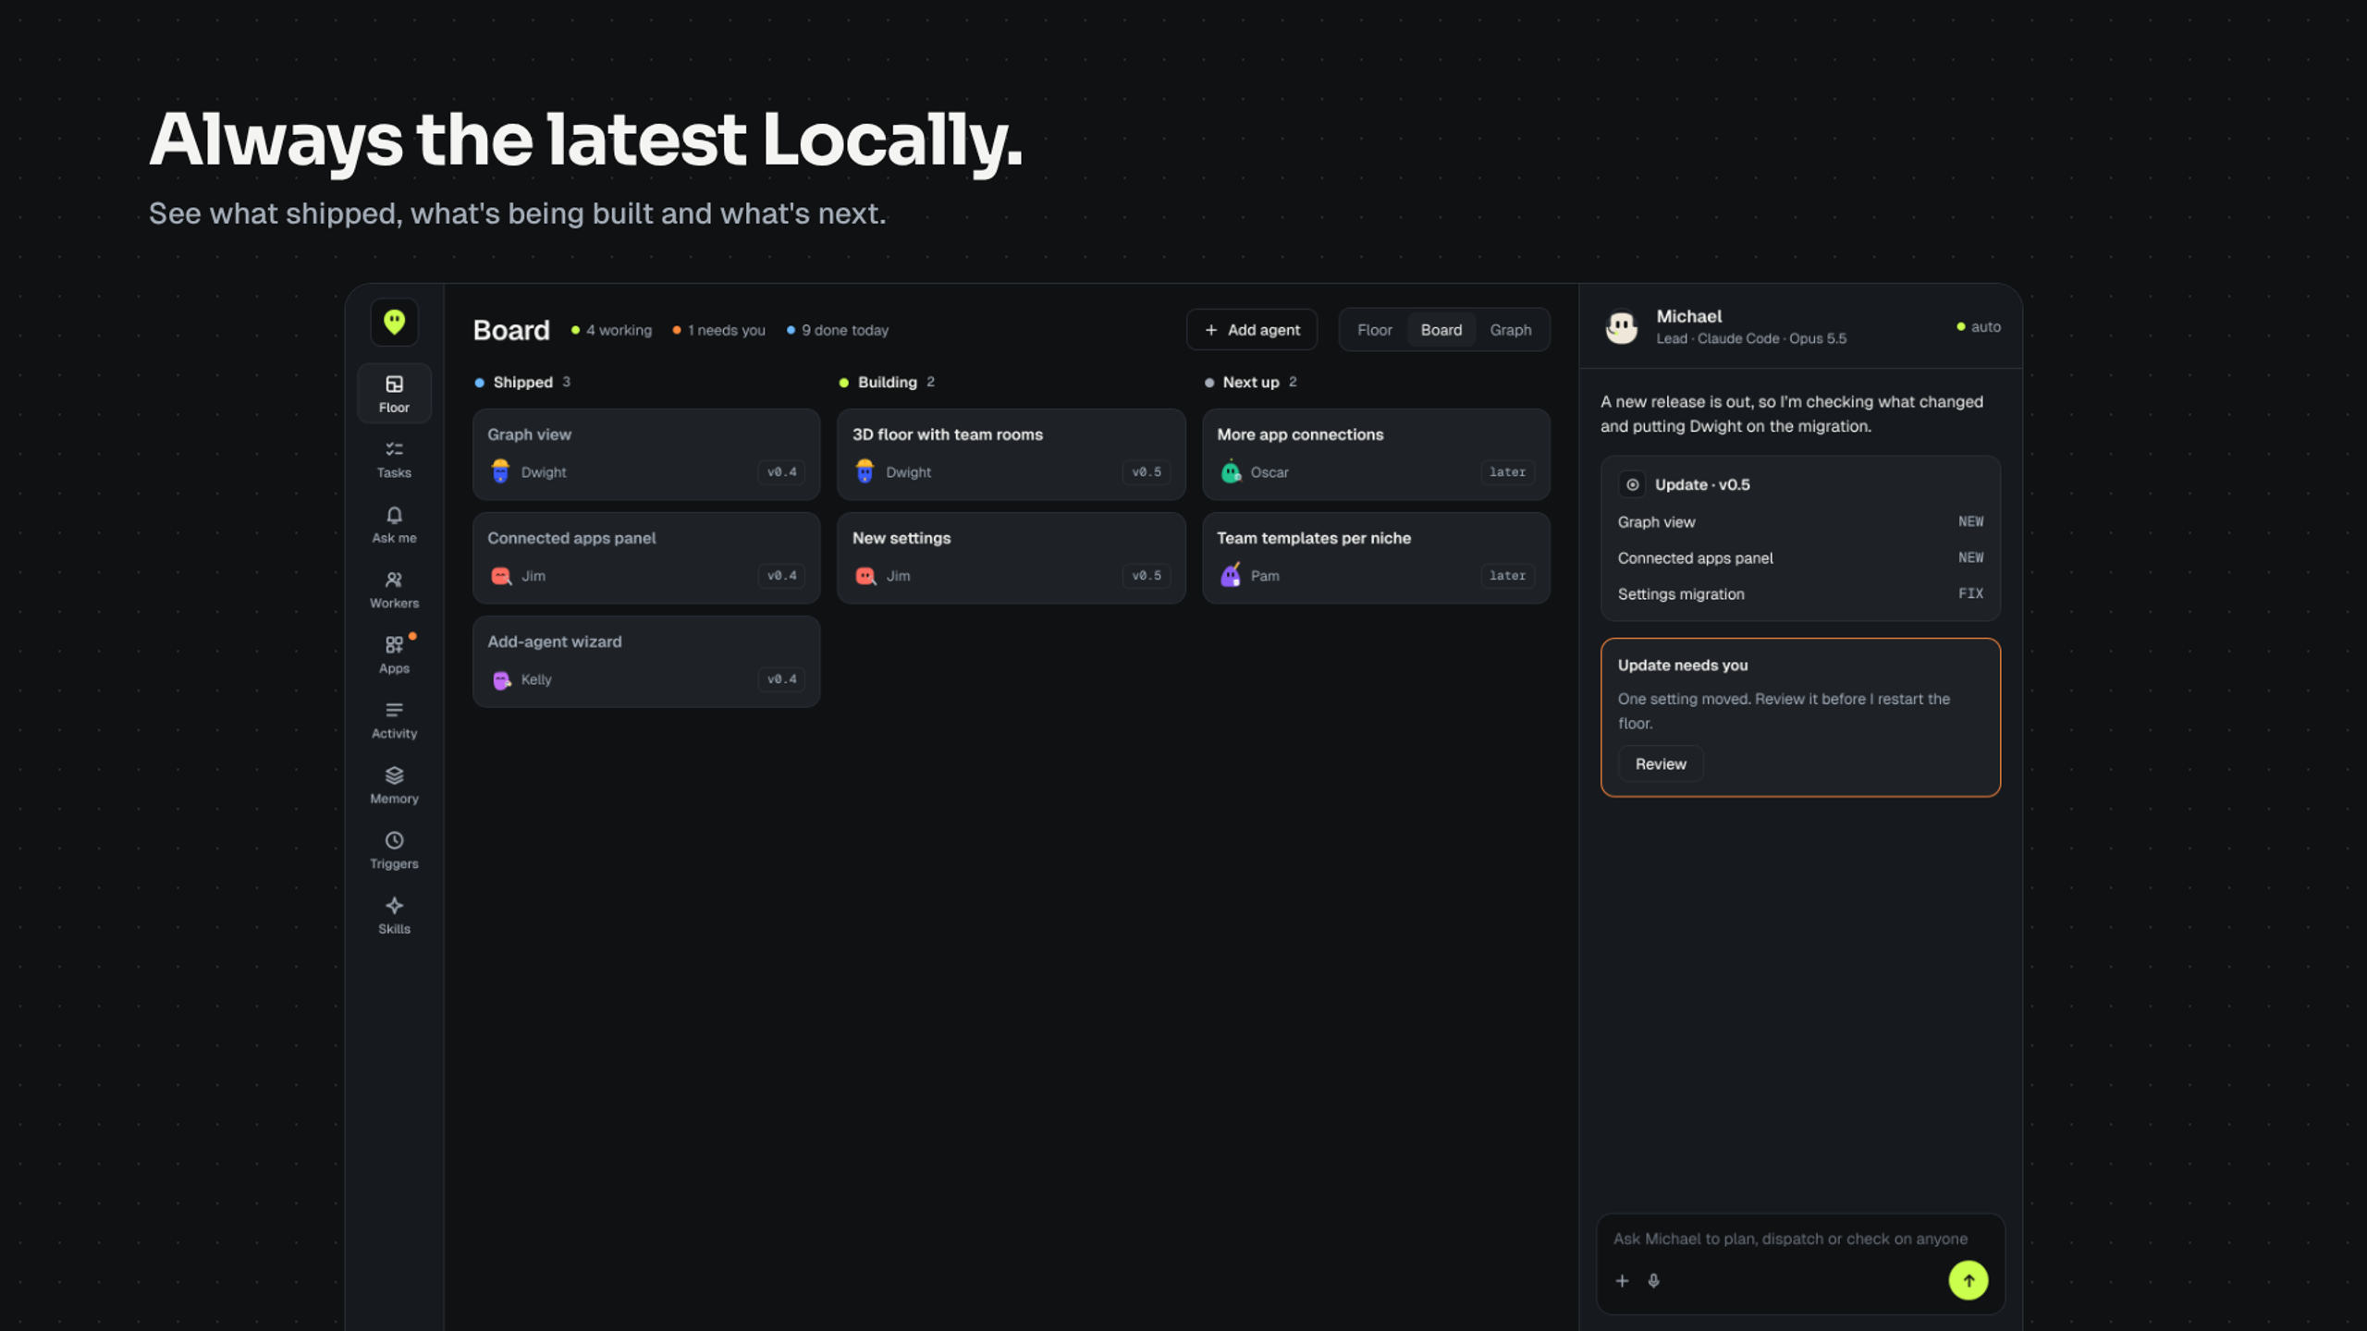This screenshot has width=2367, height=1331.
Task: Click the green app logo icon
Action: point(394,322)
